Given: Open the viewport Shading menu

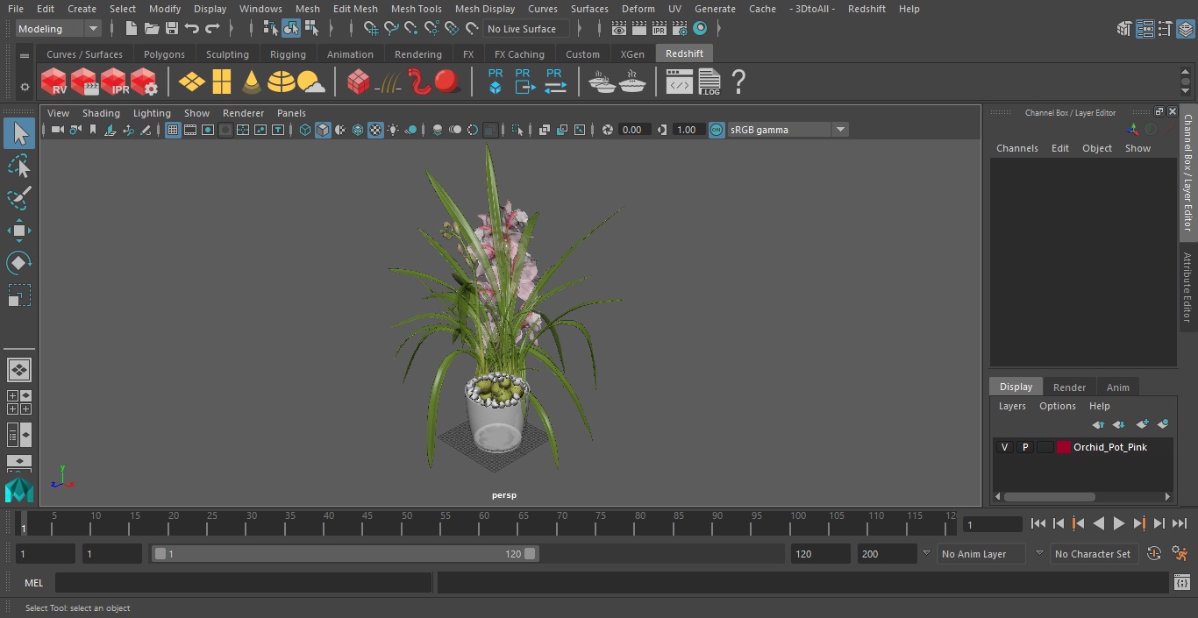Looking at the screenshot, I should coord(101,113).
